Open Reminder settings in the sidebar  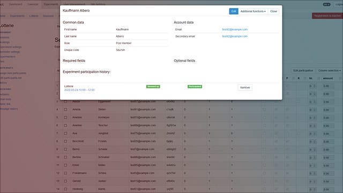[10, 52]
